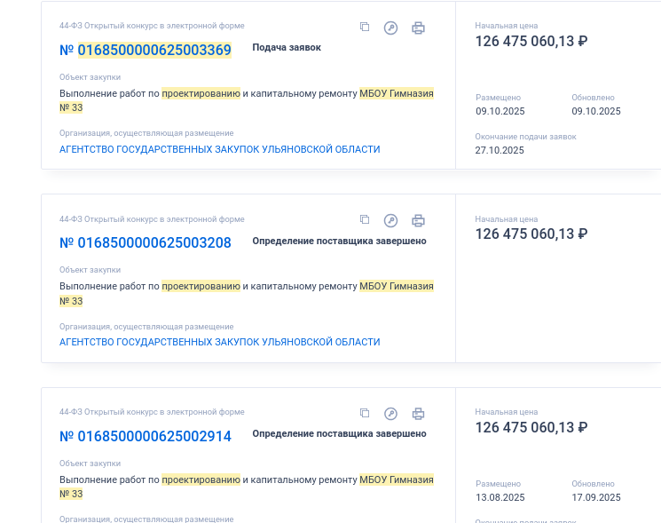This screenshot has height=523, width=661.
Task: Print the procurement 0168500000625003208 card
Action: [419, 220]
